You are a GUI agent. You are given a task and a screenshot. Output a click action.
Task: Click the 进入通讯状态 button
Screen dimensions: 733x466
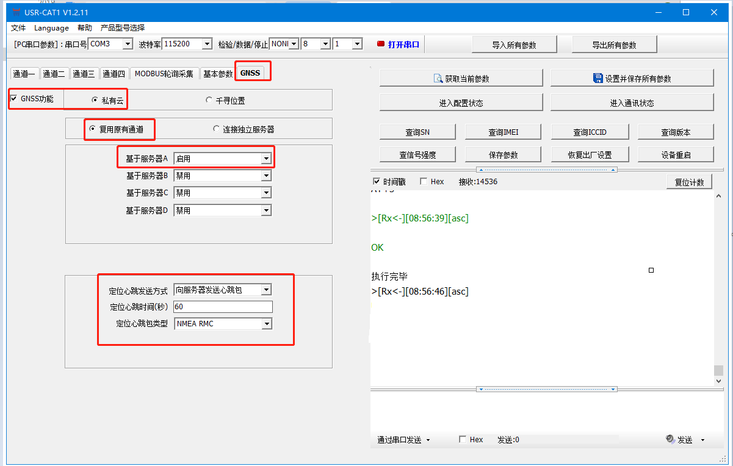click(632, 103)
